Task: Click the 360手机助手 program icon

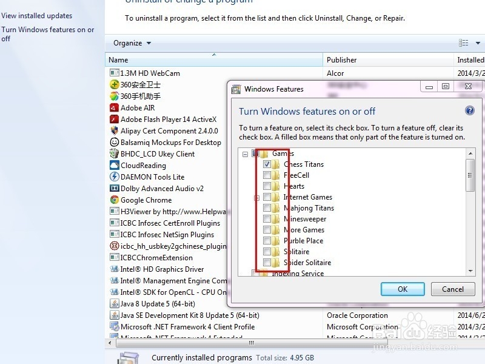Action: click(x=115, y=96)
